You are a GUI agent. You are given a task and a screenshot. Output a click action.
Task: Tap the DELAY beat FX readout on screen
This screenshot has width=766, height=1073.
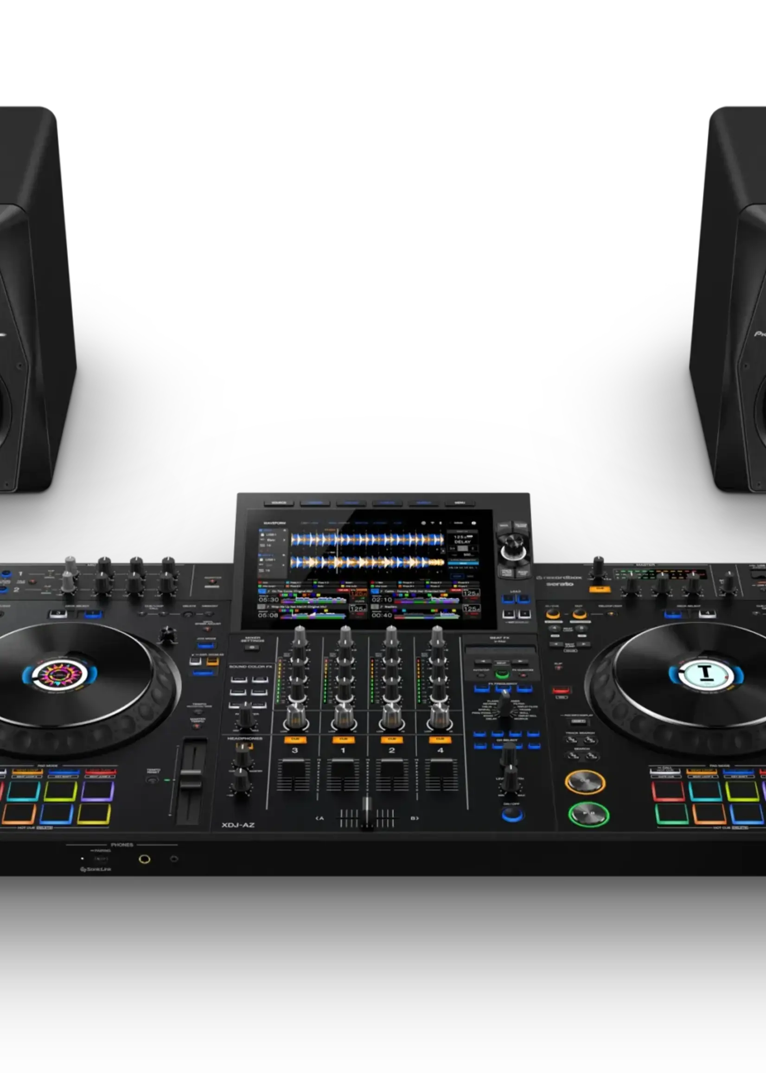click(463, 542)
